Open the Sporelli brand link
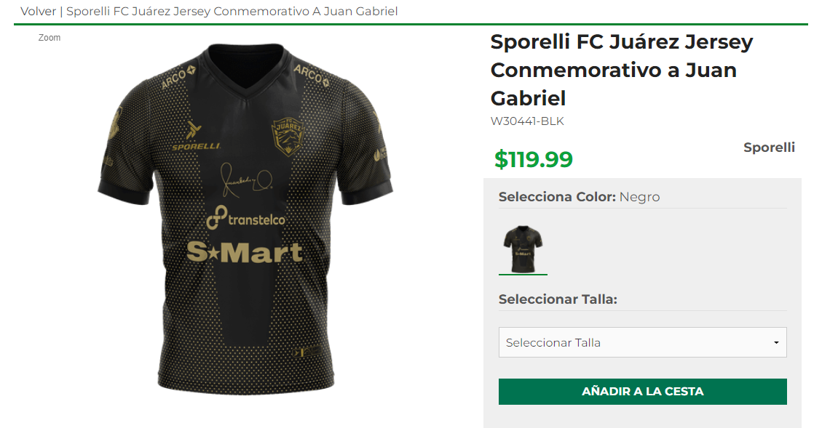Image resolution: width=830 pixels, height=428 pixels. (x=769, y=148)
